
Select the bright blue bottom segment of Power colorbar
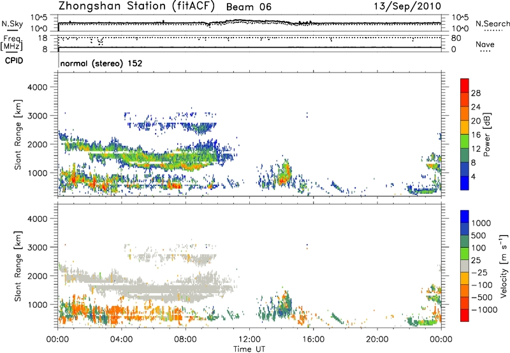(465, 183)
